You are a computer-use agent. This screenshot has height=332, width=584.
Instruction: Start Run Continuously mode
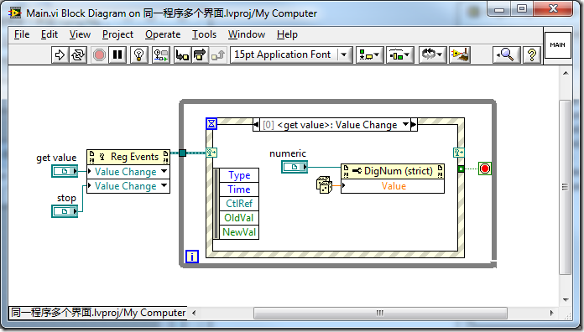(78, 55)
